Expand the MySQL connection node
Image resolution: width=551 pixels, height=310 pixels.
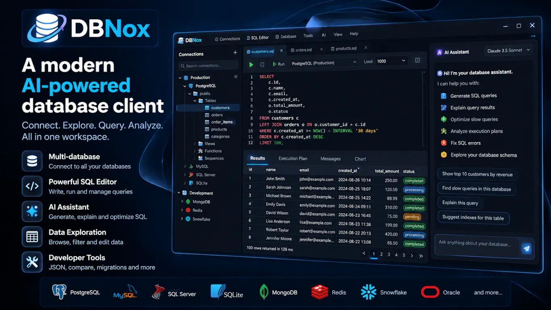tap(185, 166)
